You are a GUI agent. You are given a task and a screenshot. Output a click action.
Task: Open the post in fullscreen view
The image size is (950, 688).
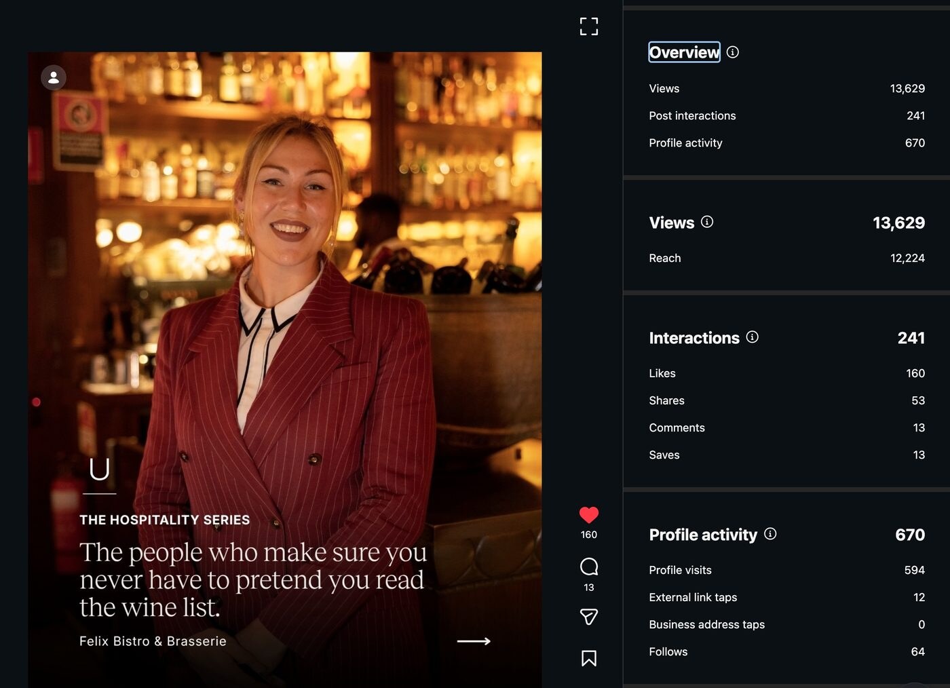coord(589,26)
